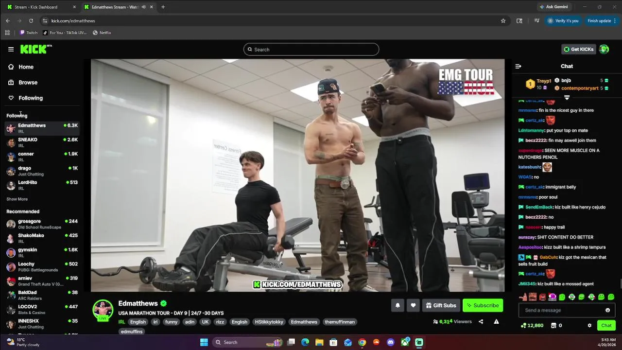The image size is (622, 350).
Task: Open conner channel in Following list
Action: point(42,156)
